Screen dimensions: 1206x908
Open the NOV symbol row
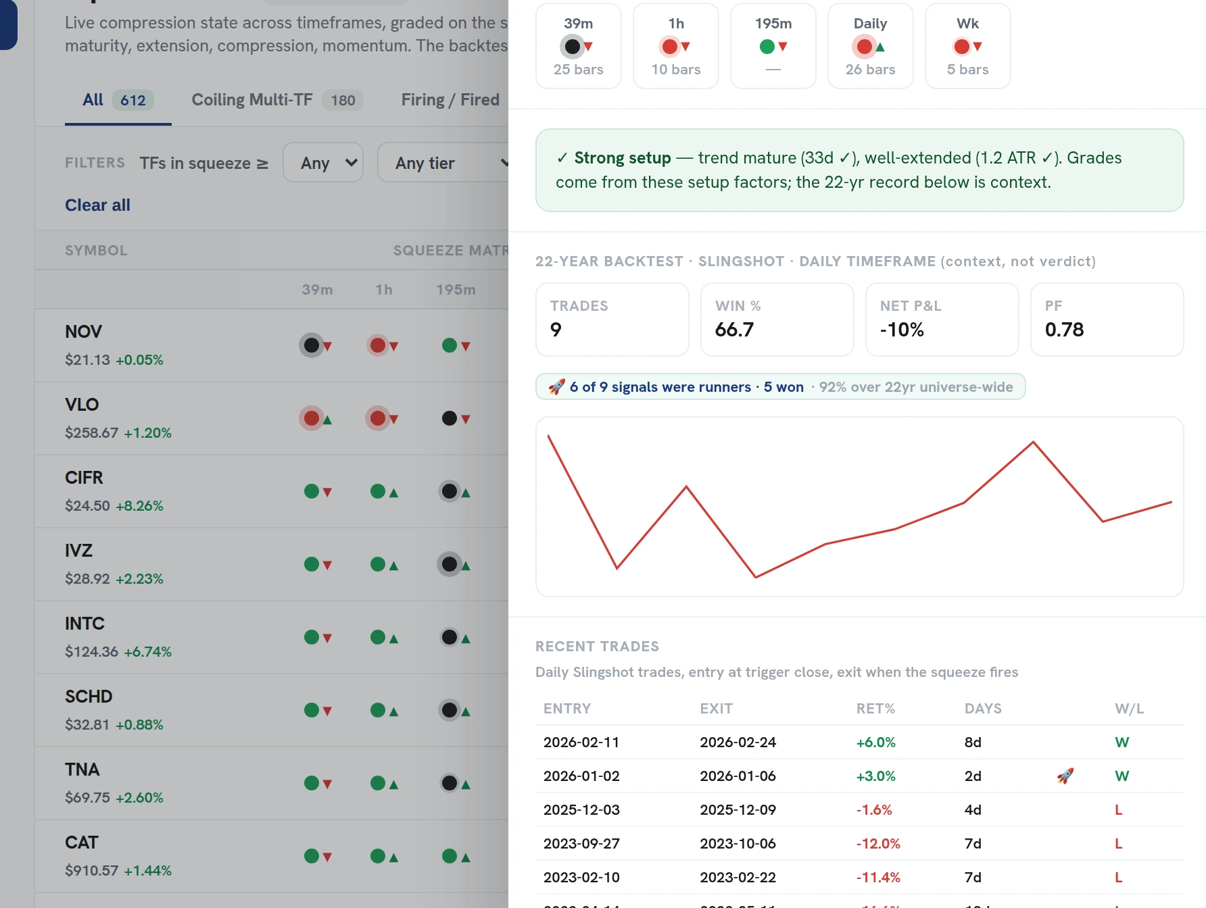click(272, 345)
